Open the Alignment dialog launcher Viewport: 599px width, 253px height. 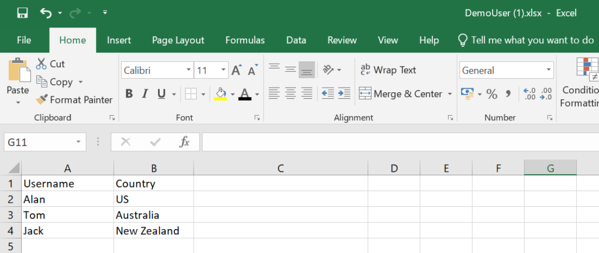450,118
